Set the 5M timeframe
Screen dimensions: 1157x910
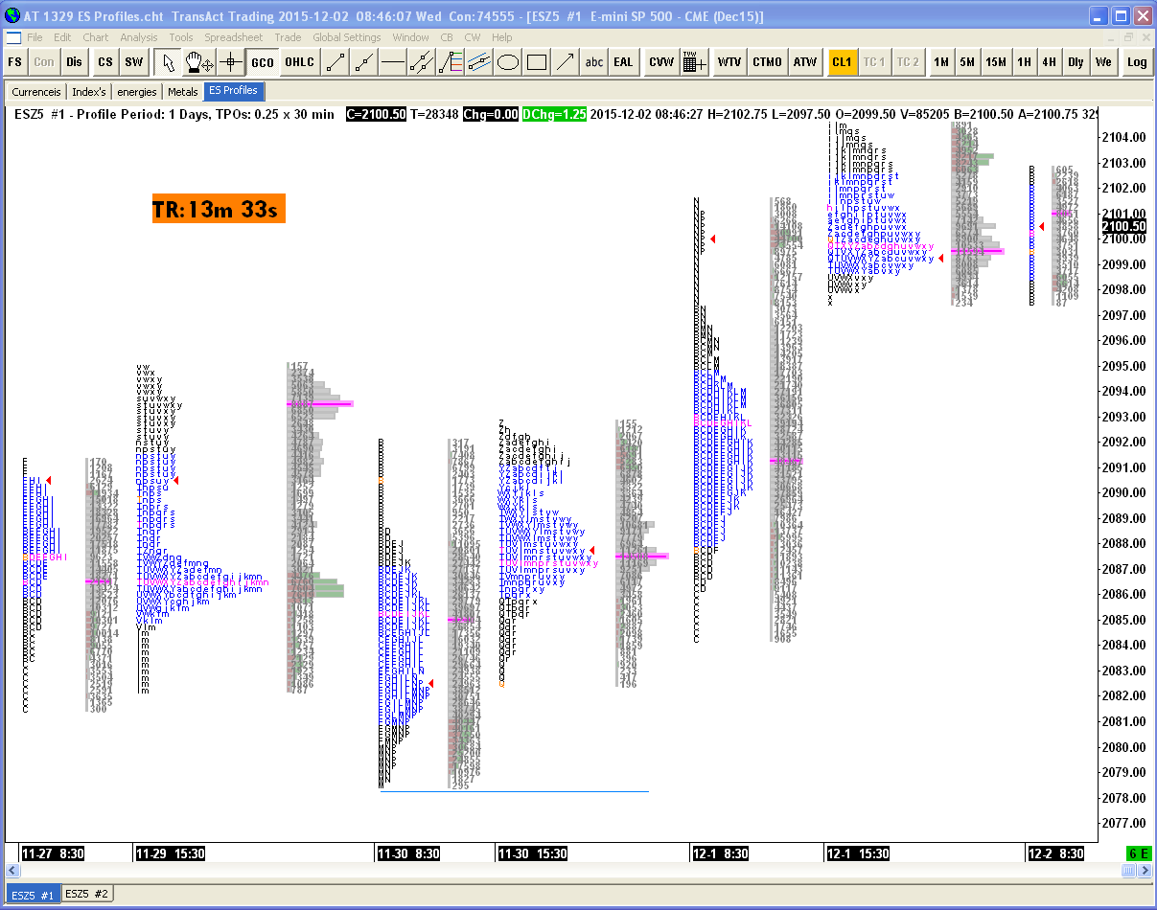[x=967, y=62]
